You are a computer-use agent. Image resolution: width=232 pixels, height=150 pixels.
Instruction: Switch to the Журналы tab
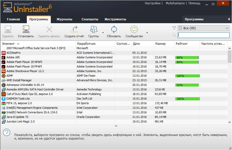[64, 19]
